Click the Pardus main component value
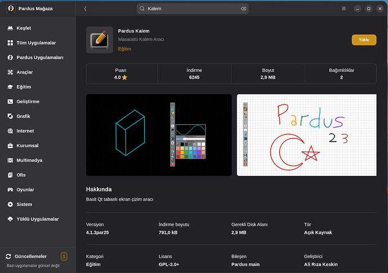Viewport: 388px width, 273px height. (x=246, y=265)
